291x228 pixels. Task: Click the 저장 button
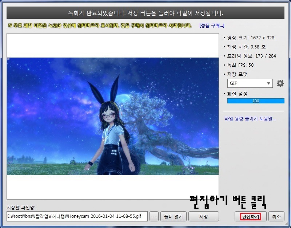(x=203, y=216)
